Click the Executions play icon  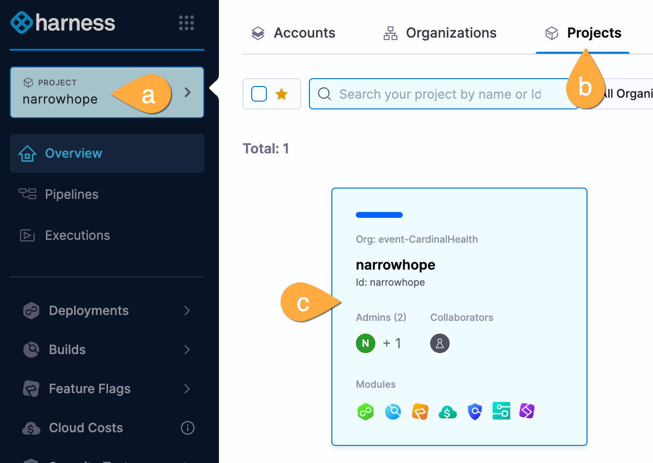coord(27,235)
